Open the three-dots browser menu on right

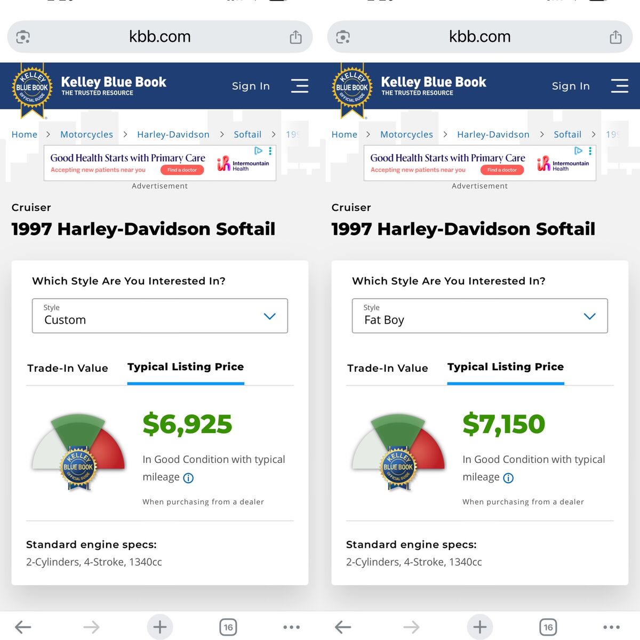(611, 627)
